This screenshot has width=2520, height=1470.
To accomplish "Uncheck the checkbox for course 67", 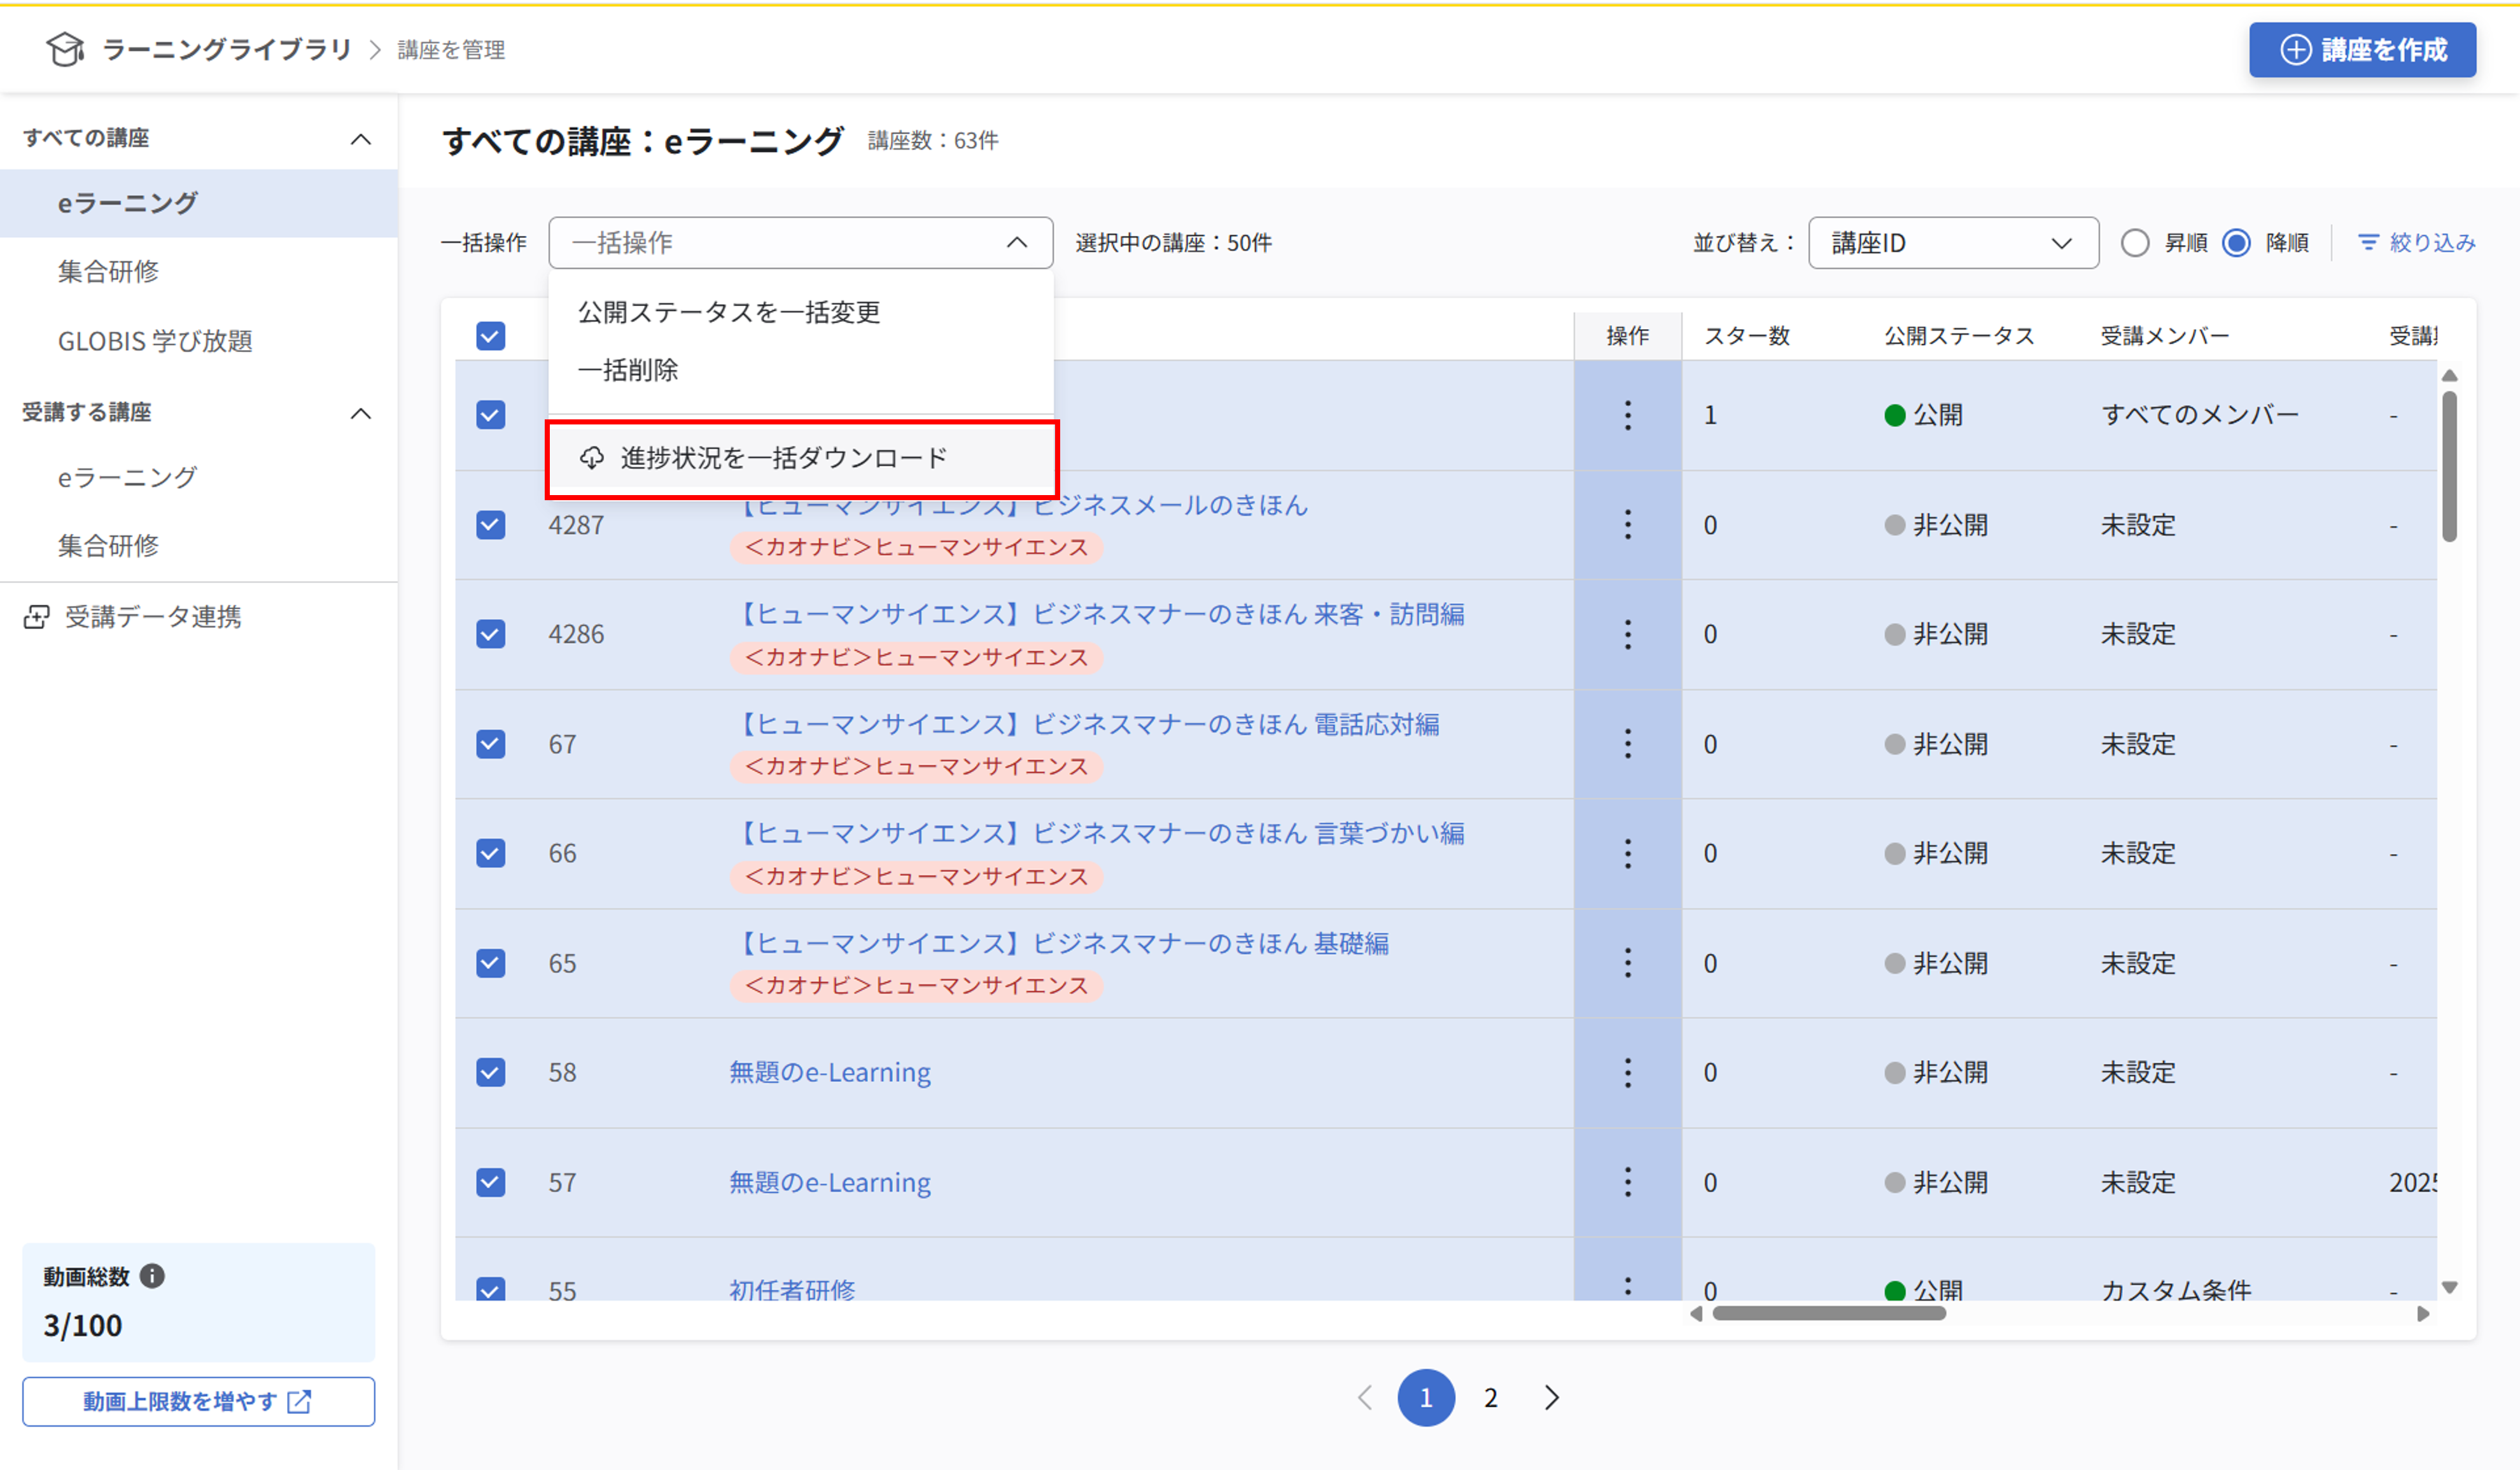I will [x=490, y=744].
